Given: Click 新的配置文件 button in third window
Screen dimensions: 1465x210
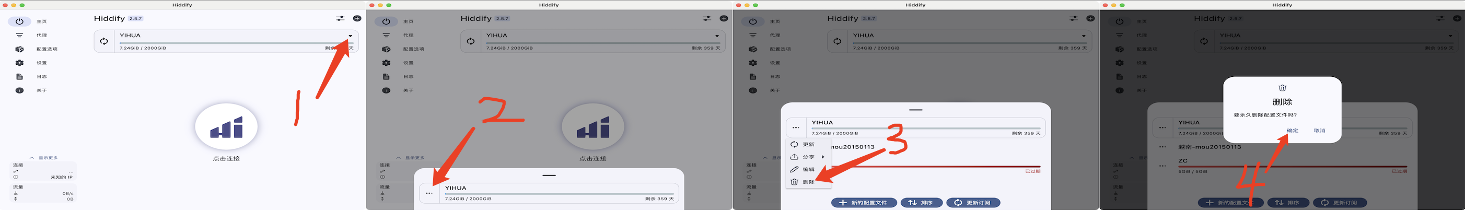Looking at the screenshot, I should 865,203.
